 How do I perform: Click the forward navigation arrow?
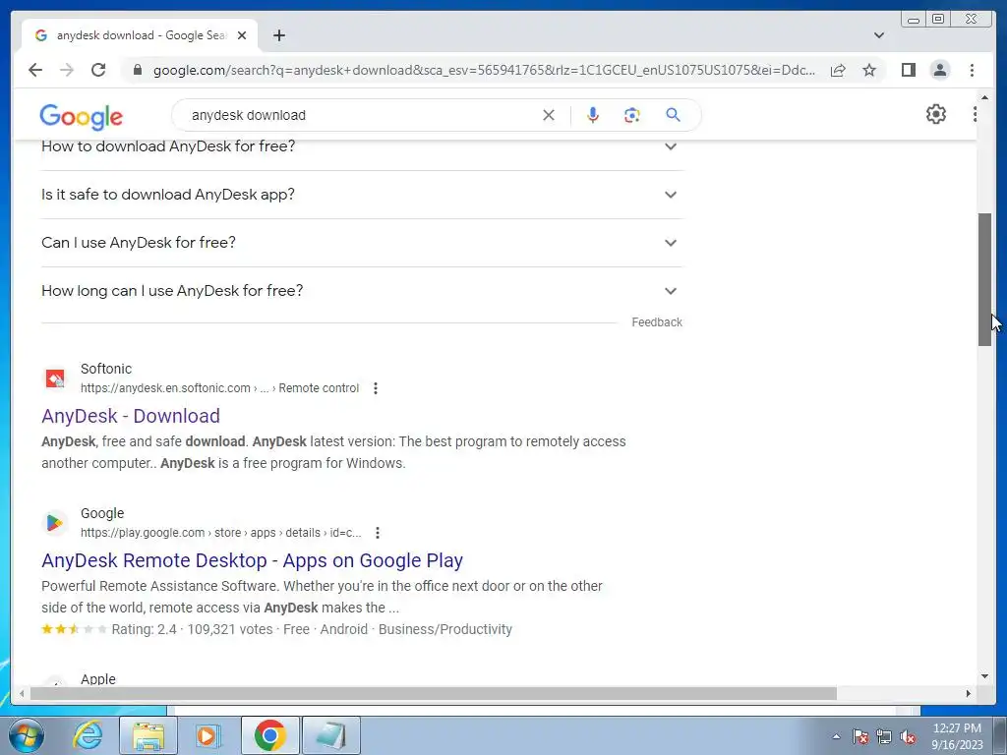66,70
